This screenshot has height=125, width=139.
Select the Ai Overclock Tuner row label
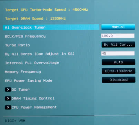(x=25, y=27)
